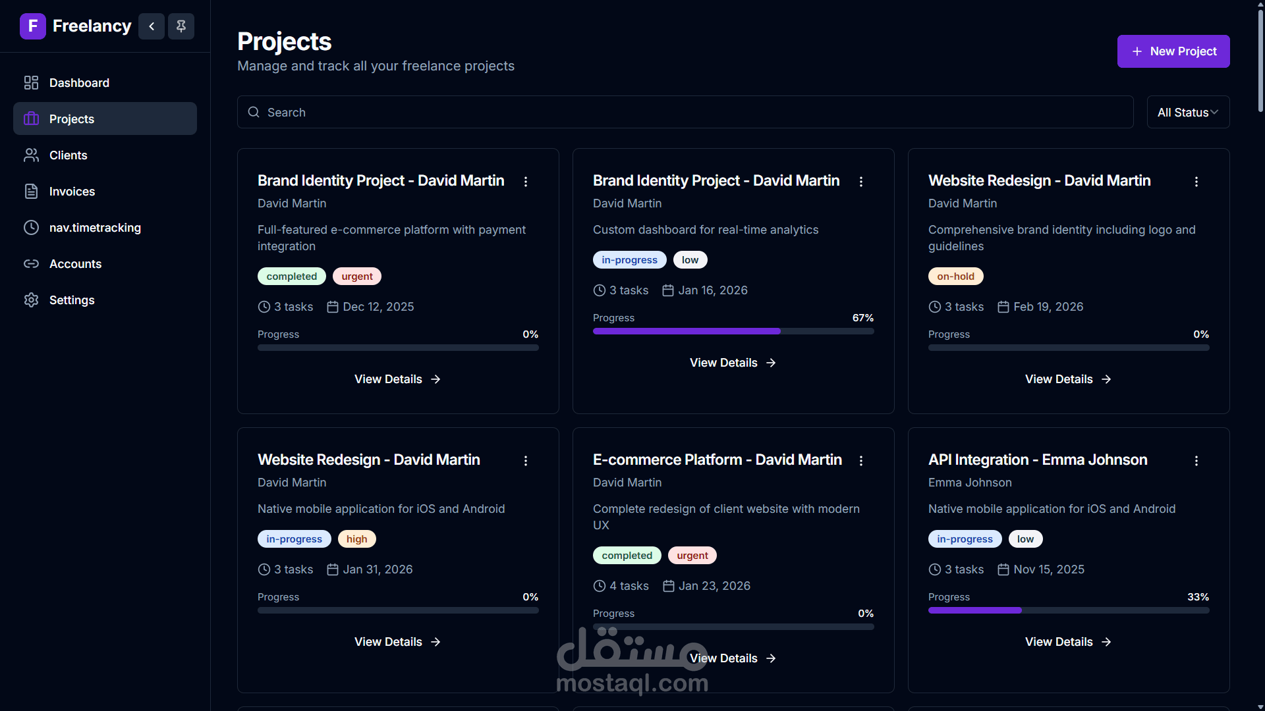View Details of the API Integration project
The image size is (1265, 711).
(1067, 642)
